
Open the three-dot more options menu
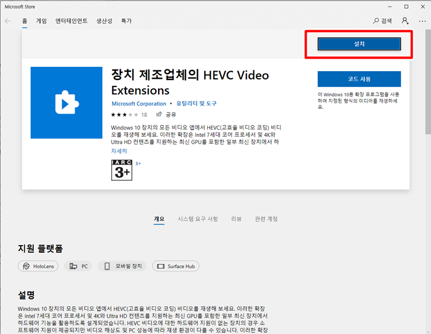[422, 21]
